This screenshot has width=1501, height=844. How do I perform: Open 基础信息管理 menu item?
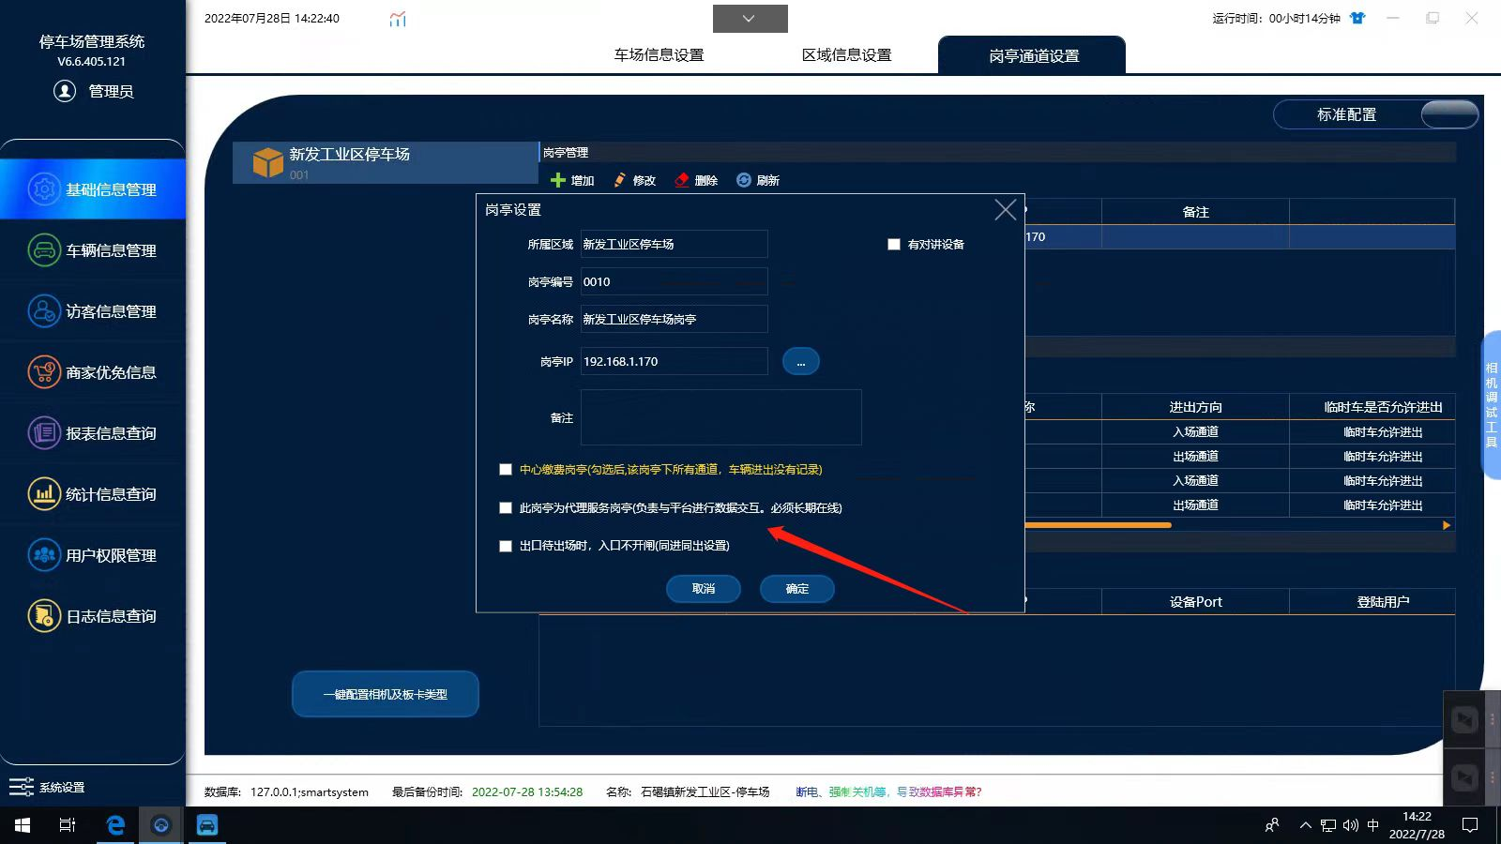[93, 189]
